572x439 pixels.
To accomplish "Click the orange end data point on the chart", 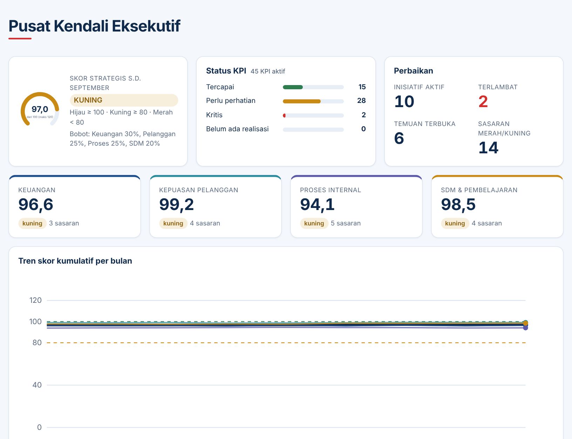I will pos(525,323).
